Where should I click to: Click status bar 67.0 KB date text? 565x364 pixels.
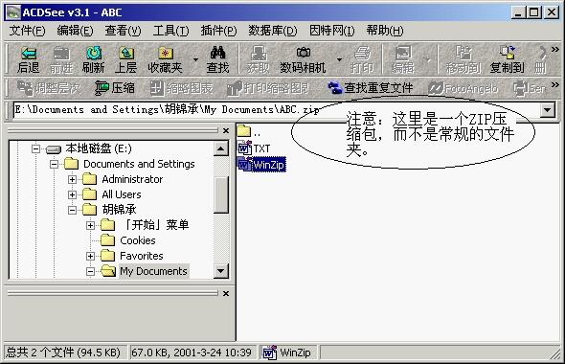pyautogui.click(x=192, y=353)
